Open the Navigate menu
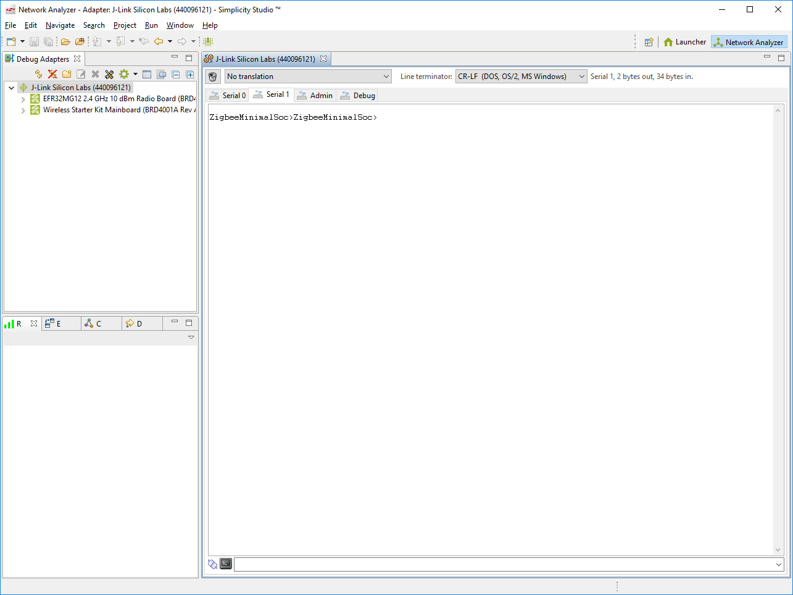 [x=60, y=25]
